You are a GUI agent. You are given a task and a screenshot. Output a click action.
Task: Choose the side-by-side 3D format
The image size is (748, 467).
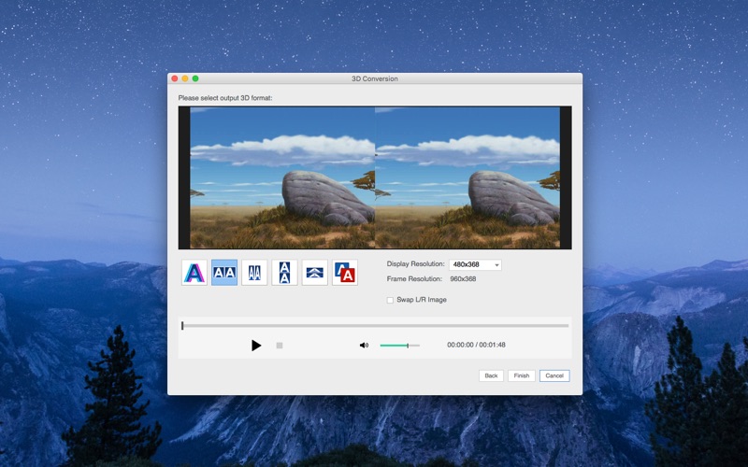224,273
